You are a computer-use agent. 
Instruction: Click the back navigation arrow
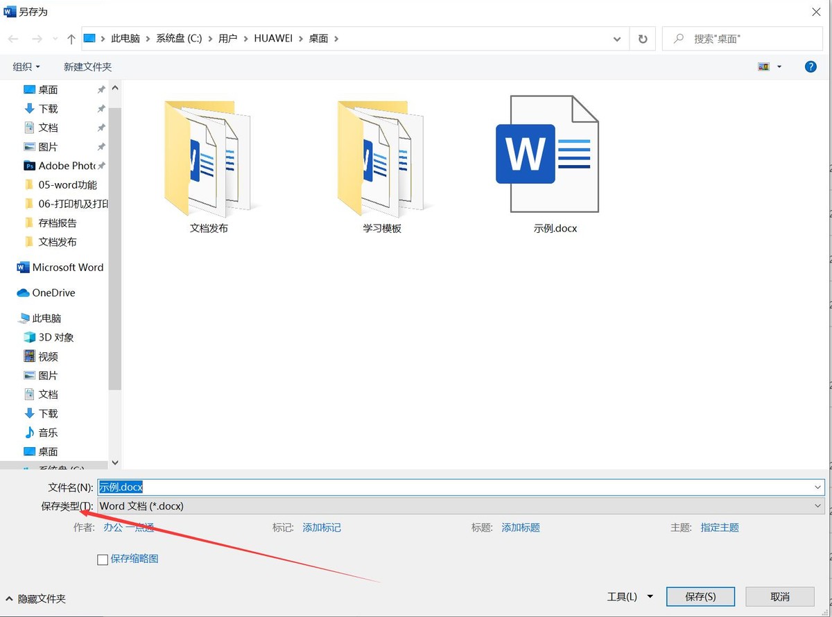click(12, 38)
